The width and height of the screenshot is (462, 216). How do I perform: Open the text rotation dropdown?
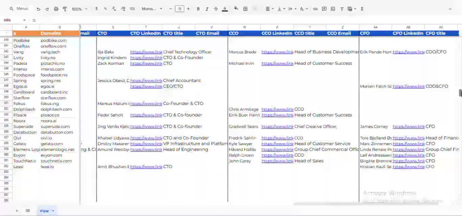point(304,9)
